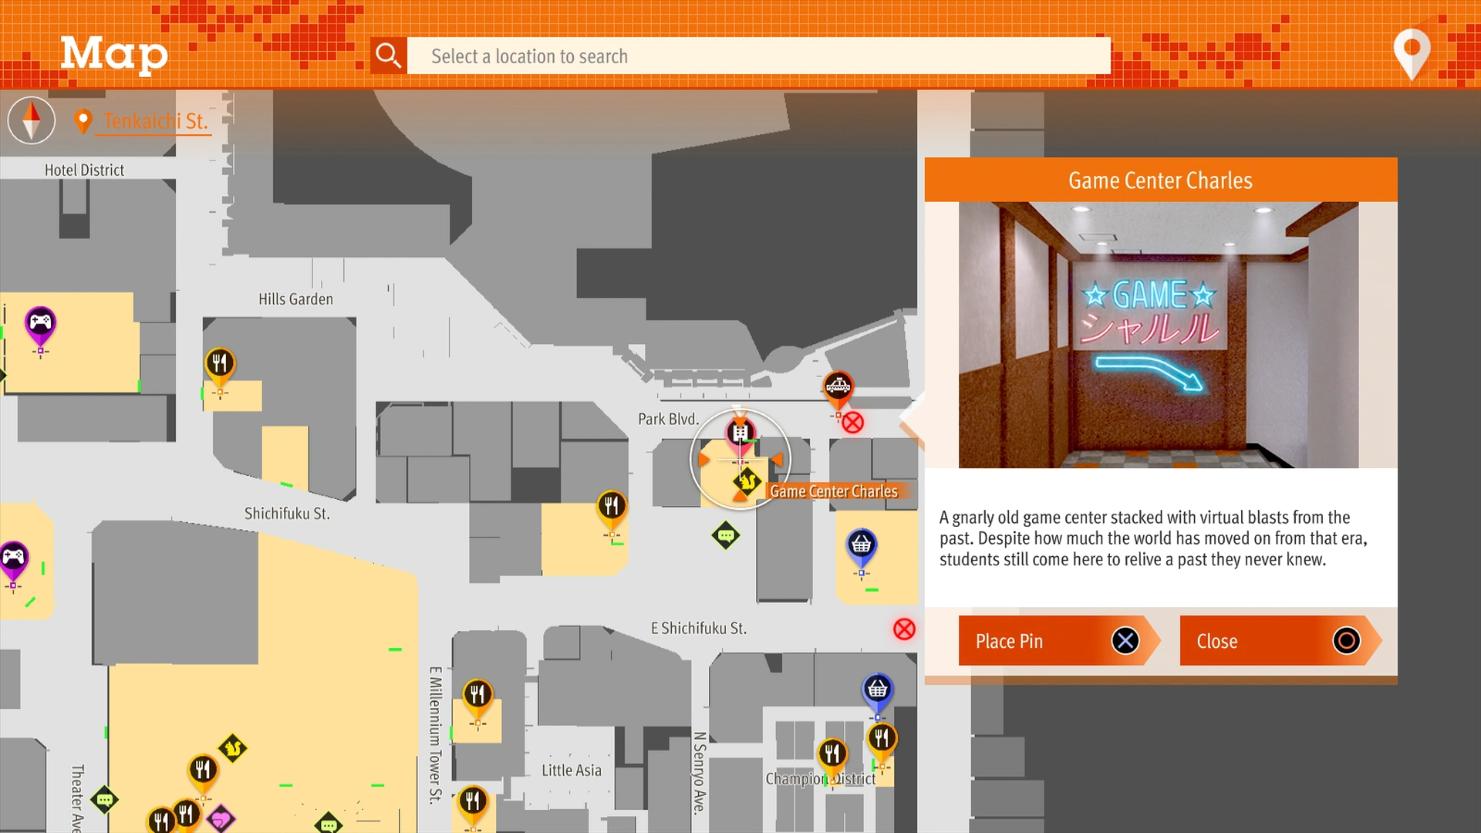Select the restaurant marker on Shichifuku St.
Screen dimensions: 1481x833
pos(612,506)
